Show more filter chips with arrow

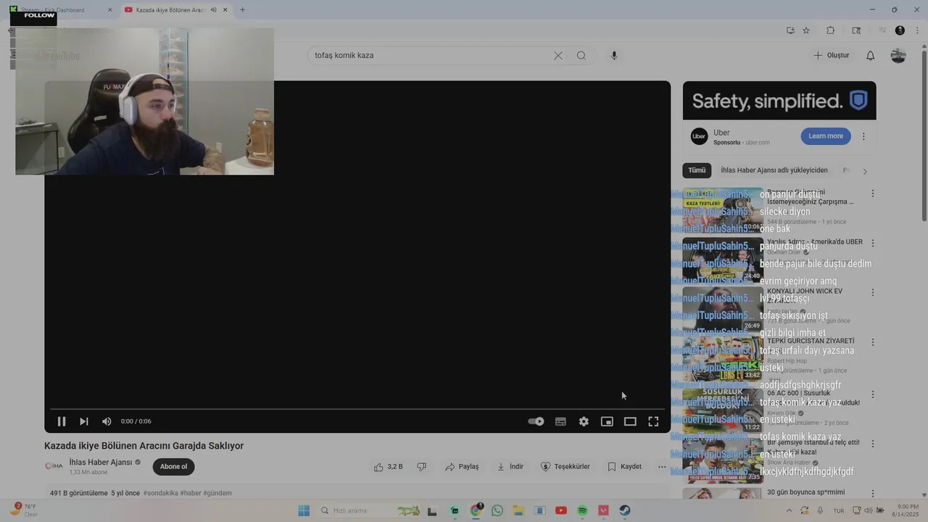pyautogui.click(x=864, y=171)
